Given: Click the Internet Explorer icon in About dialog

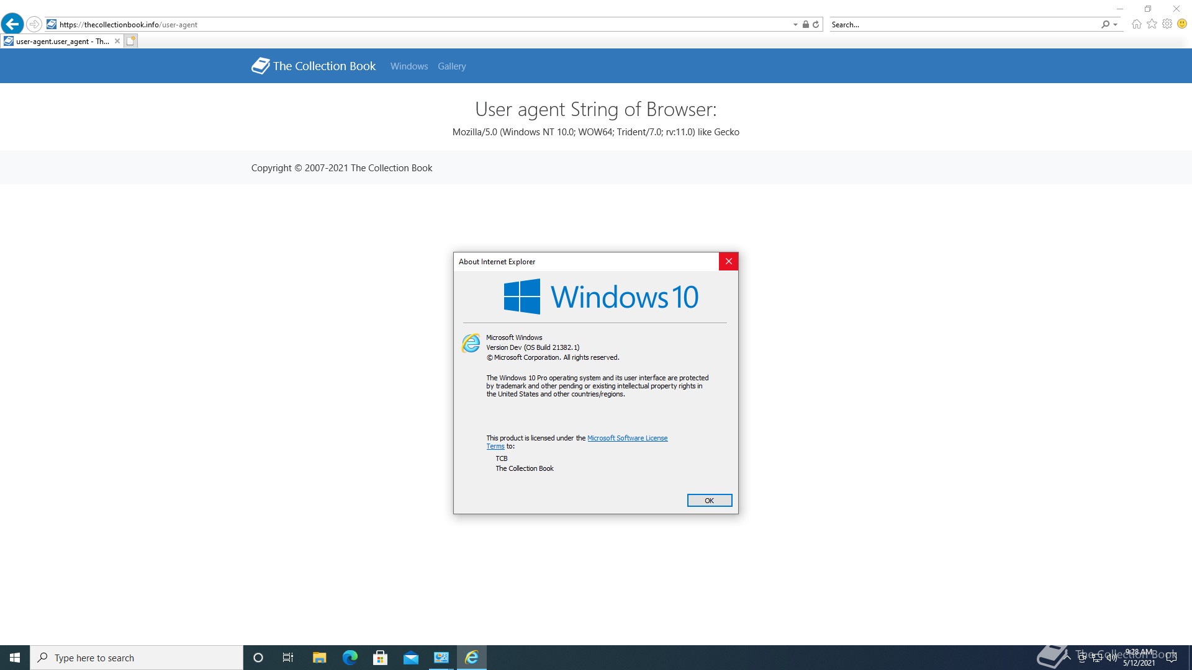Looking at the screenshot, I should 471,343.
